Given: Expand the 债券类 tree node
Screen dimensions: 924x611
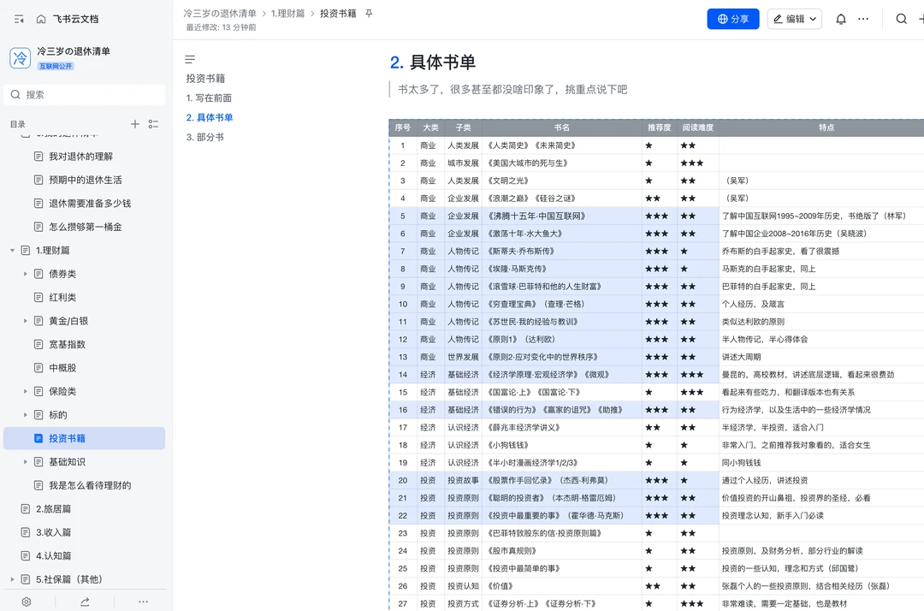Looking at the screenshot, I should (26, 274).
